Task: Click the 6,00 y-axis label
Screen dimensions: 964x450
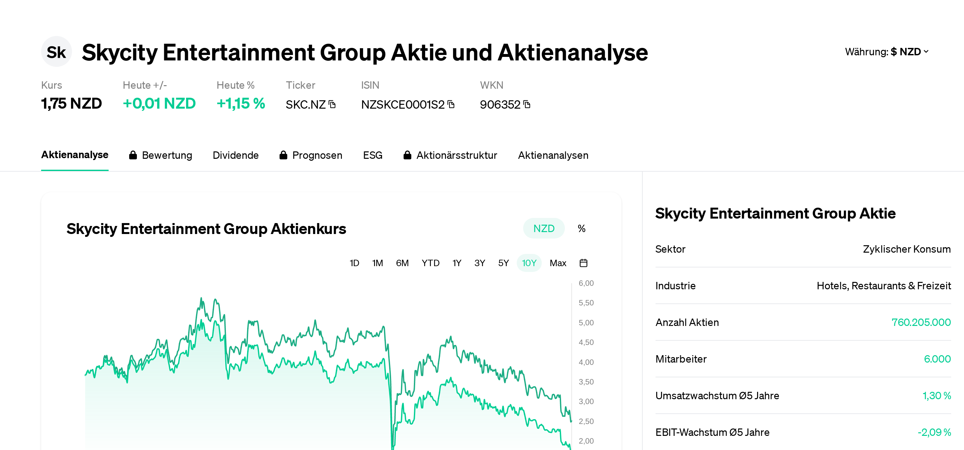Action: tap(586, 283)
